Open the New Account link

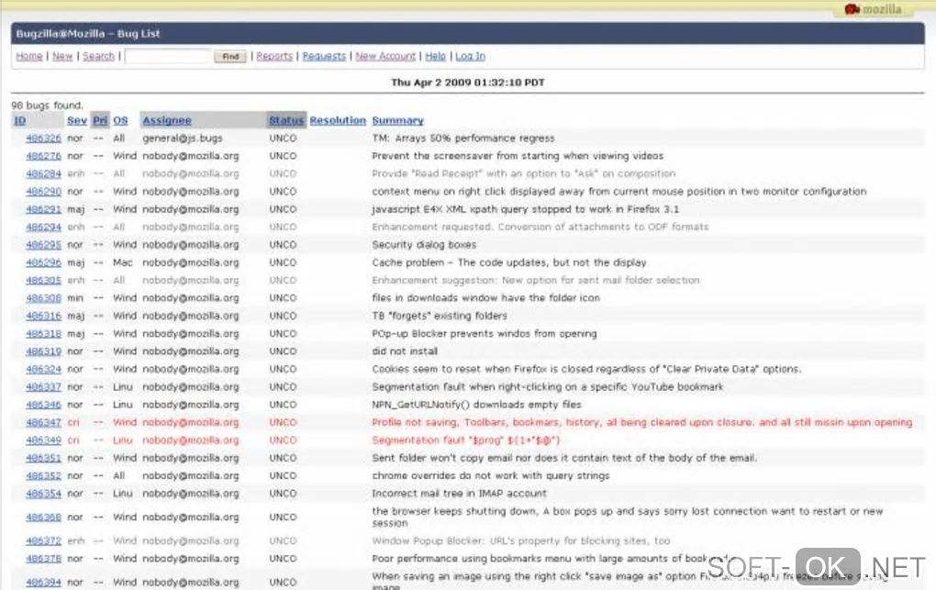385,56
